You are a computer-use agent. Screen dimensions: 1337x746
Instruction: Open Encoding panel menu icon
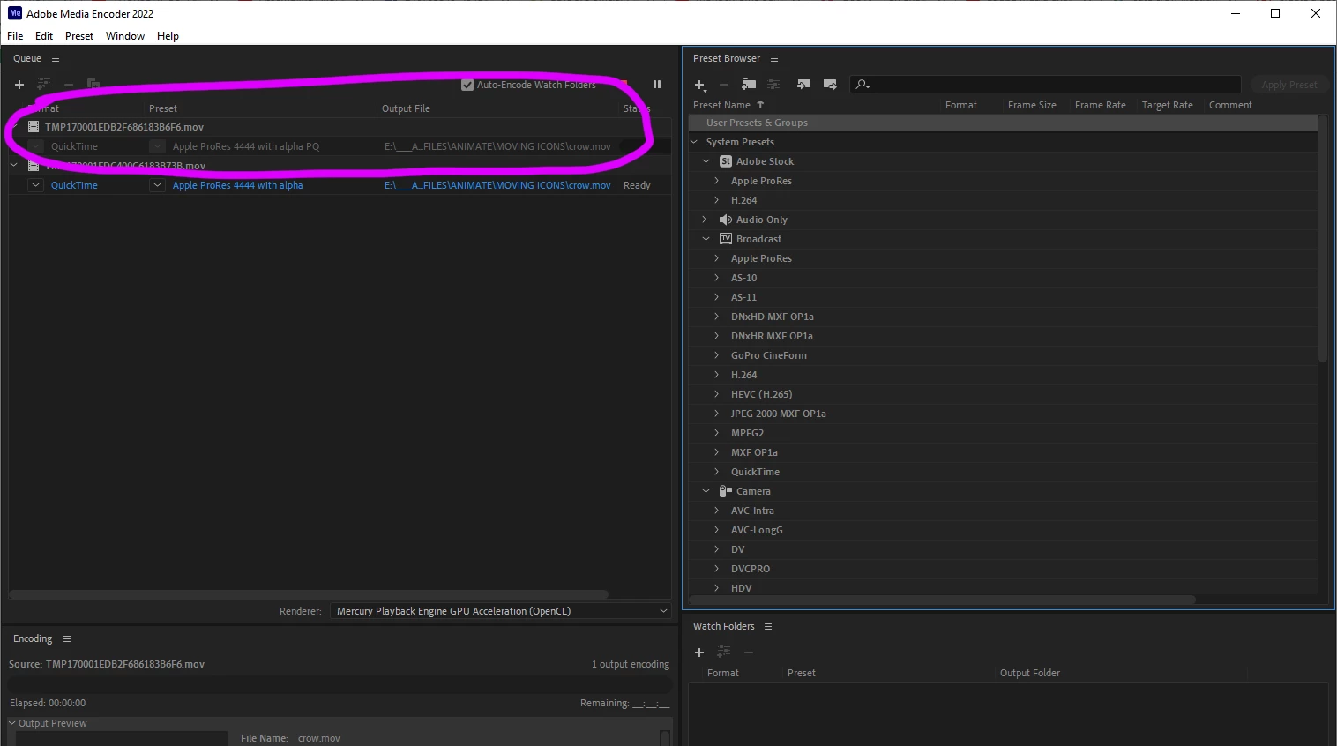(67, 638)
